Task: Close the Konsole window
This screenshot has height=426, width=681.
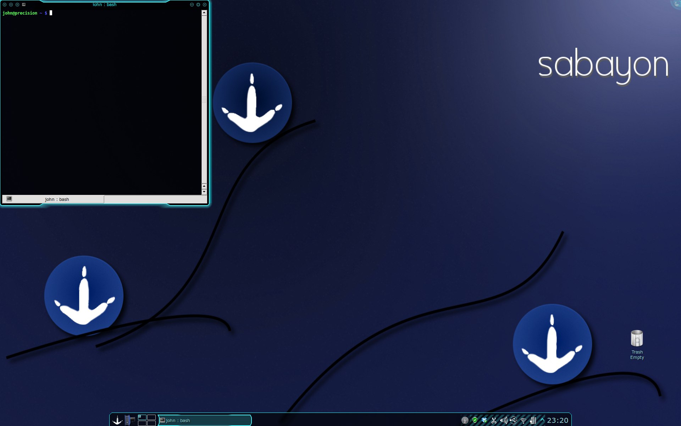Action: point(205,5)
